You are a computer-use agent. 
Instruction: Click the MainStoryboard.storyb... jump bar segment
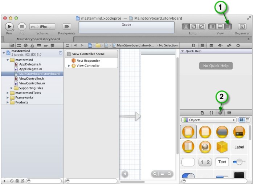pos(134,45)
